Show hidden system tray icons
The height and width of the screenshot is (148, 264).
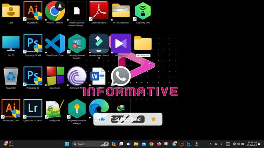click(x=210, y=144)
